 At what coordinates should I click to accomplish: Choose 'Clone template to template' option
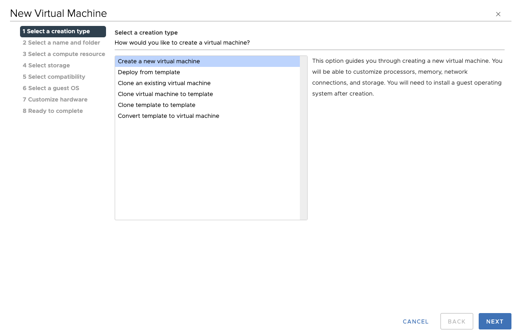(x=157, y=105)
